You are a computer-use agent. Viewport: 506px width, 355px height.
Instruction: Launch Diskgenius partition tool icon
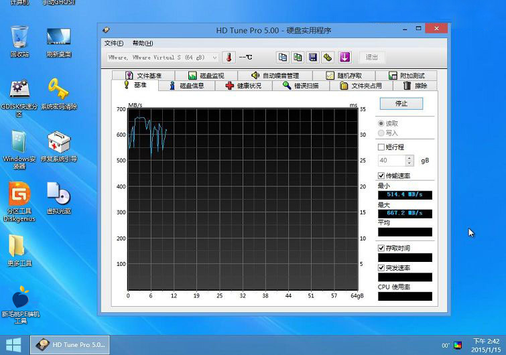pyautogui.click(x=19, y=202)
